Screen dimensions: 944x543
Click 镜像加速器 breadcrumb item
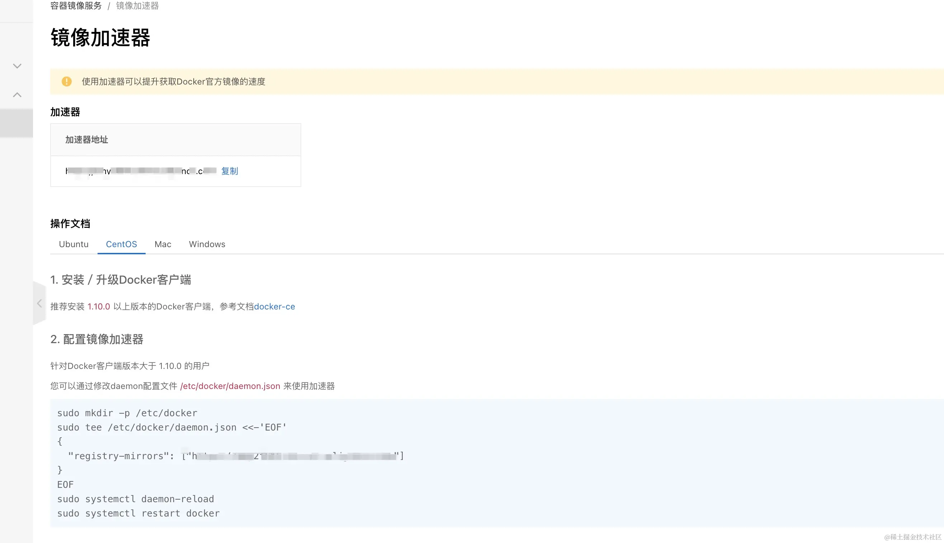[x=137, y=6]
